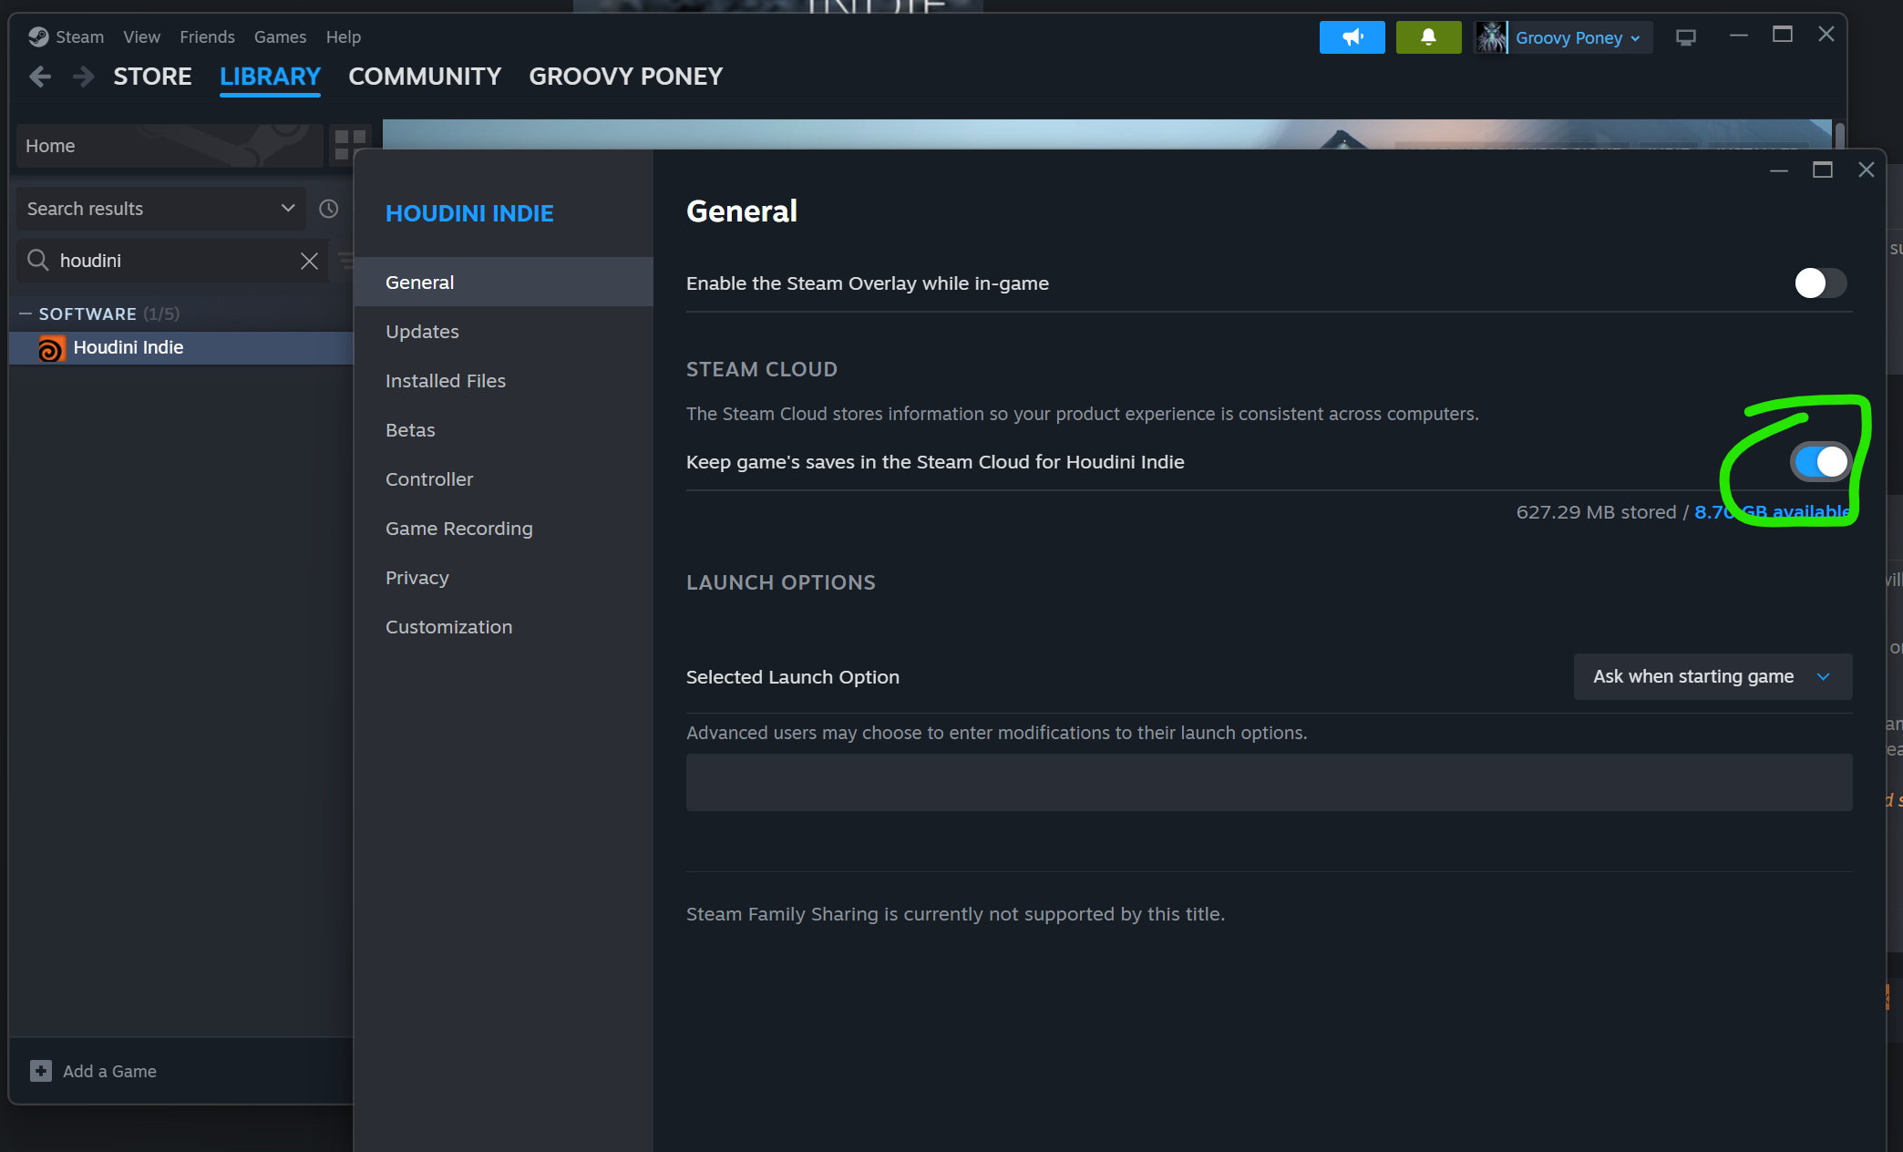Click the HOUDINI INDIE properties title
This screenshot has height=1152, width=1903.
coord(469,213)
